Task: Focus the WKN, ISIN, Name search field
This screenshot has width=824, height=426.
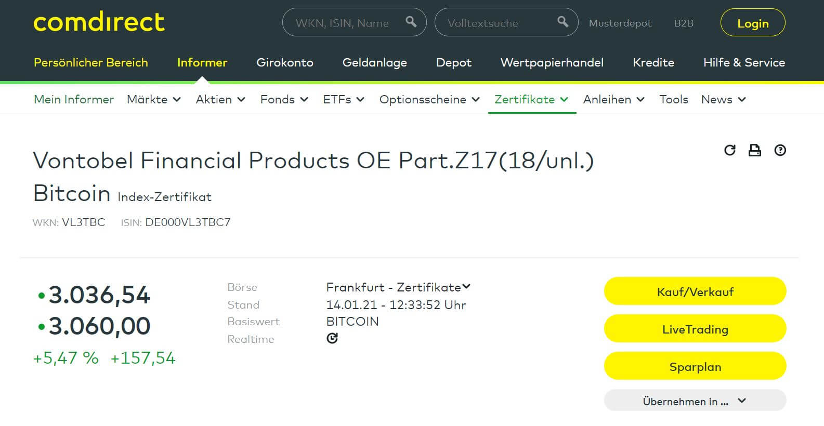Action: pos(354,22)
